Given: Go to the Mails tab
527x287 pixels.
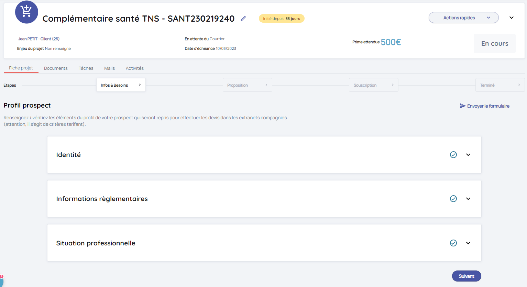Looking at the screenshot, I should click(109, 68).
